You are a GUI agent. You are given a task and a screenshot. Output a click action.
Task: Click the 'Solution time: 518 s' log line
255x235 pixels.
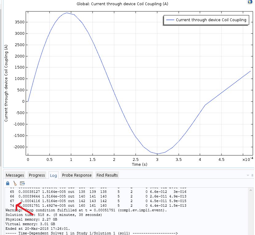point(54,215)
